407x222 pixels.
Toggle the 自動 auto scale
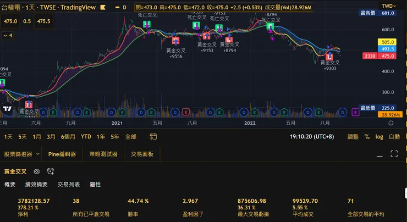pyautogui.click(x=394, y=137)
